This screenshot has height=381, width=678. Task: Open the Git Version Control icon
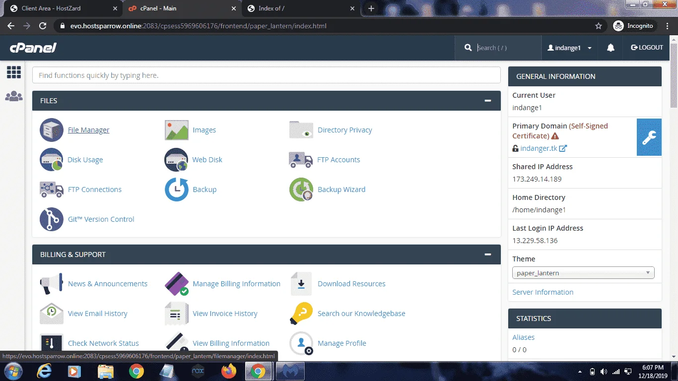52,219
